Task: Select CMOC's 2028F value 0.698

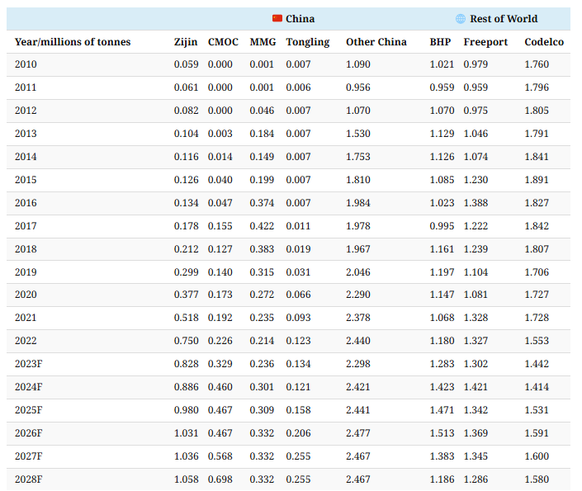Action: (x=220, y=479)
